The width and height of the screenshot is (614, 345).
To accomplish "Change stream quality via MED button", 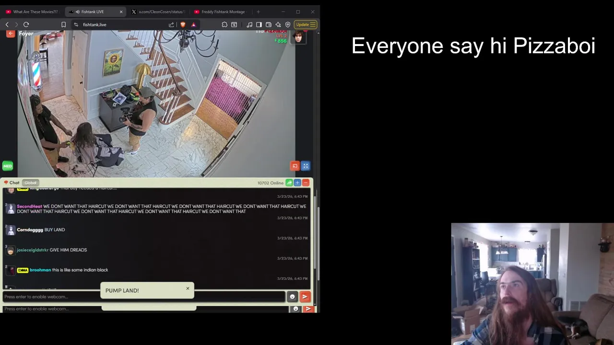I will 7,166.
